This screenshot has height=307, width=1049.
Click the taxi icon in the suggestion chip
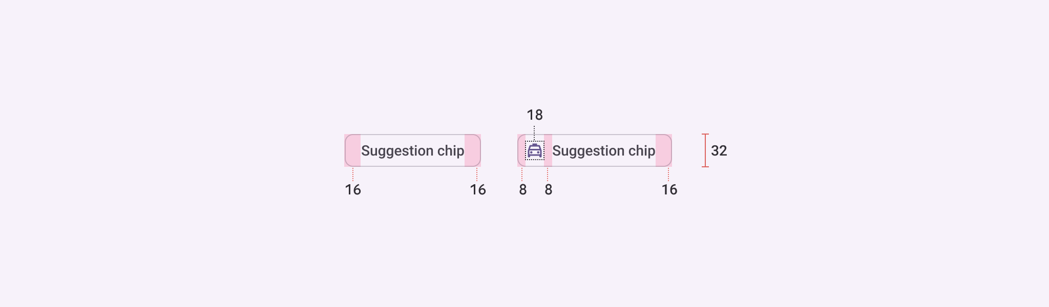(535, 150)
